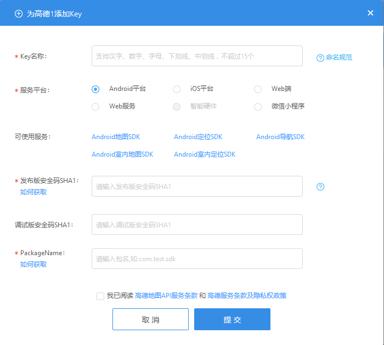Open the Android室内定位SDK link

205,154
